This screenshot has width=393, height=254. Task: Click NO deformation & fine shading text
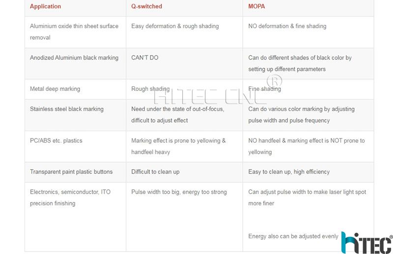[287, 26]
